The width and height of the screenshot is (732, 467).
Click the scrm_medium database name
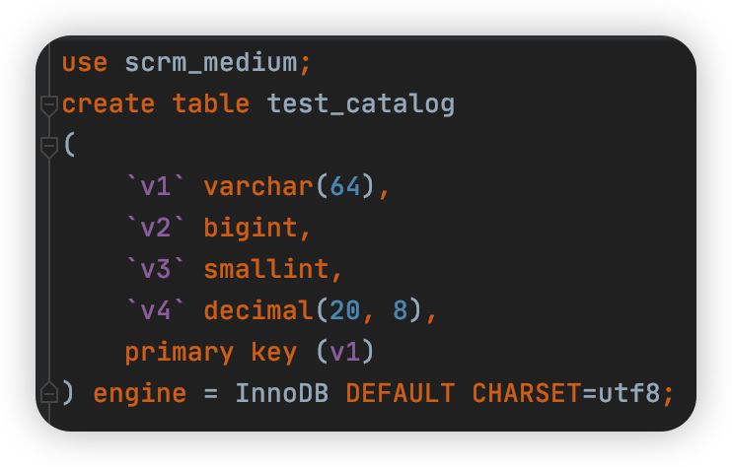click(210, 62)
